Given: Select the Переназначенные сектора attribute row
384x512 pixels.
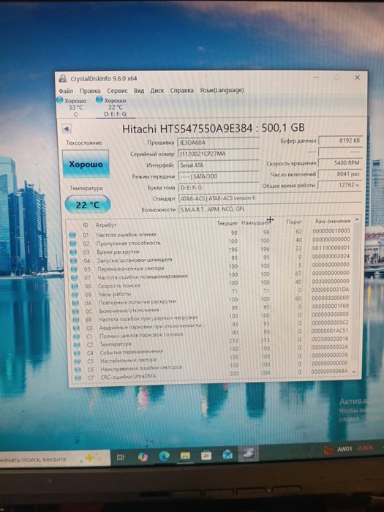Looking at the screenshot, I should (x=210, y=267).
